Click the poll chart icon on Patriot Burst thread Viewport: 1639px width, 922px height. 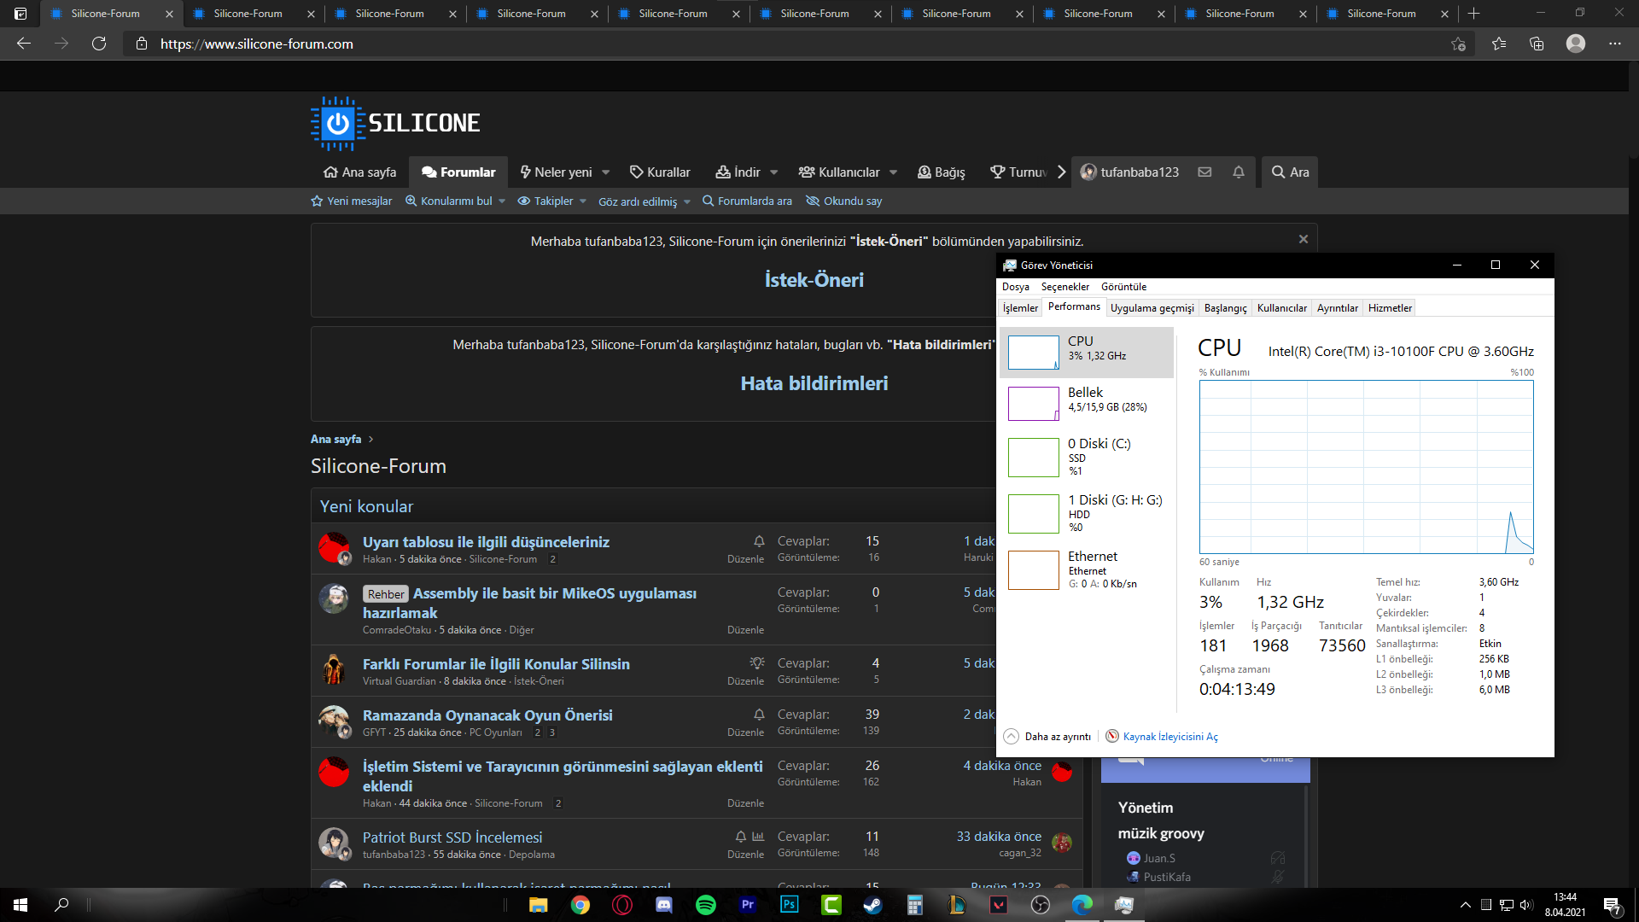pos(758,837)
